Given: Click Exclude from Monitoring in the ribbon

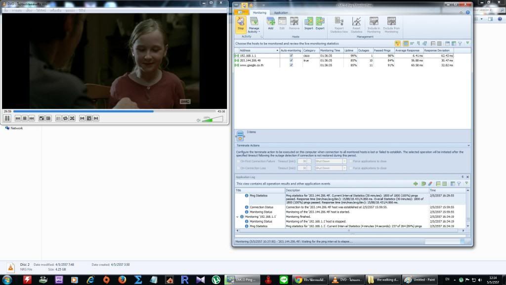Looking at the screenshot, I should [391, 25].
